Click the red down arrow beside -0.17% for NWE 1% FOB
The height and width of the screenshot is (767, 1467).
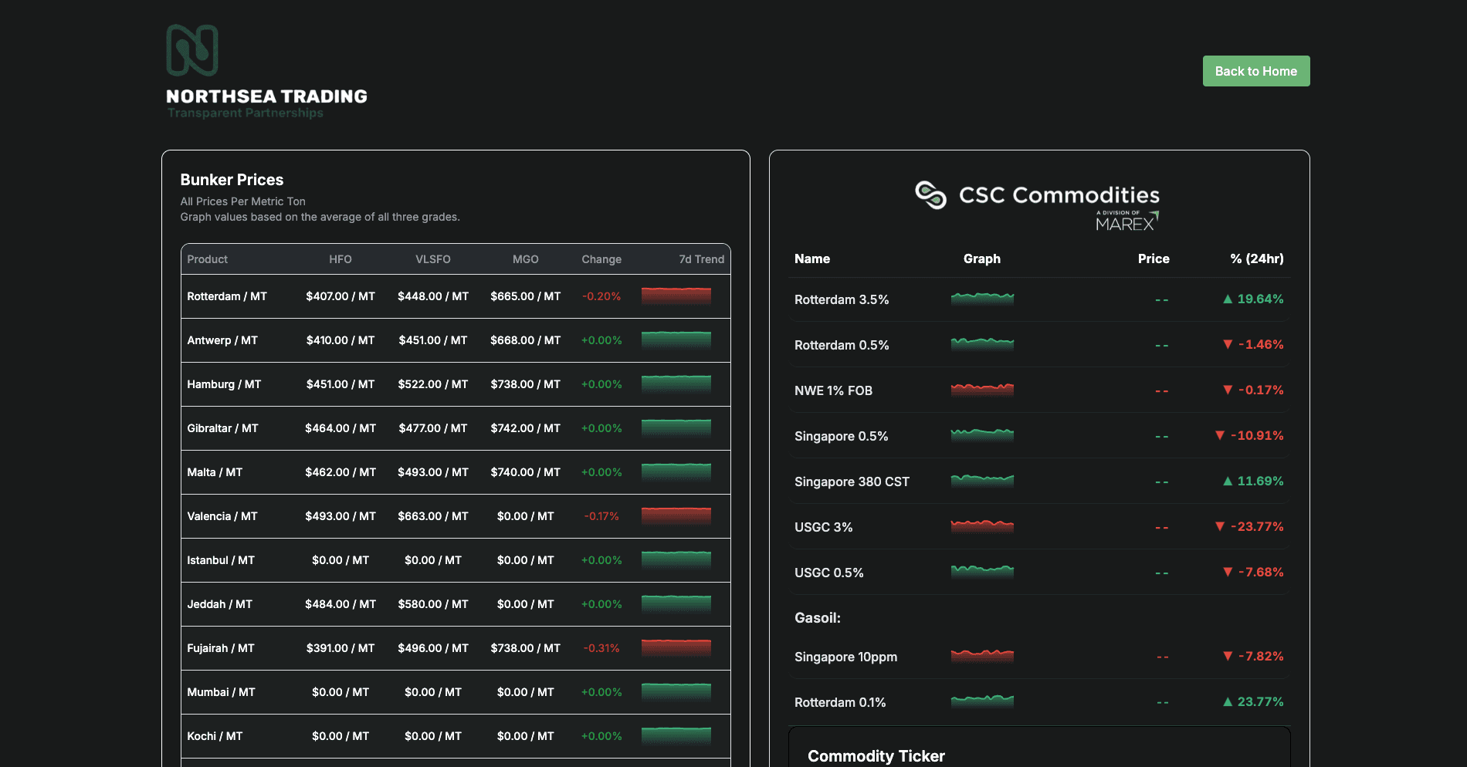pyautogui.click(x=1228, y=390)
